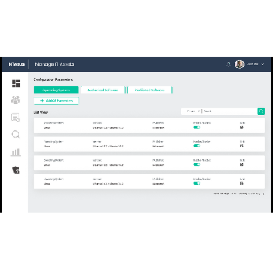Screen dimensions: 273x273
Task: Edit the first Linux row entry
Action: [241, 127]
